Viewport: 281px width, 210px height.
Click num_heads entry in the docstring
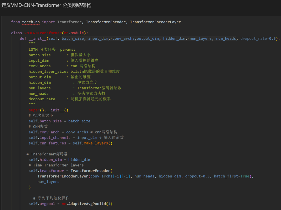[39, 94]
